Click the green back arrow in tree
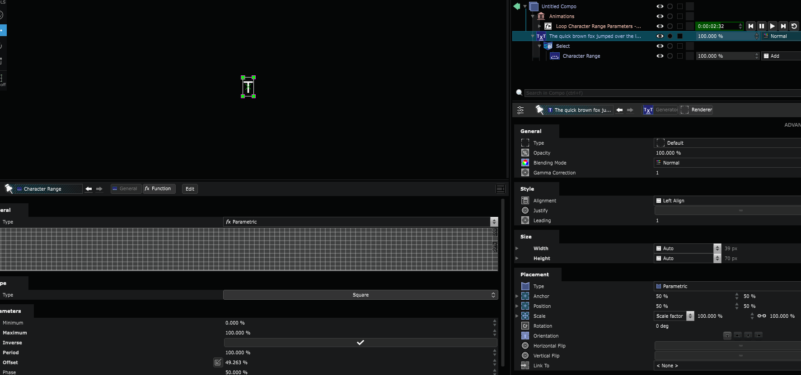 click(x=517, y=6)
